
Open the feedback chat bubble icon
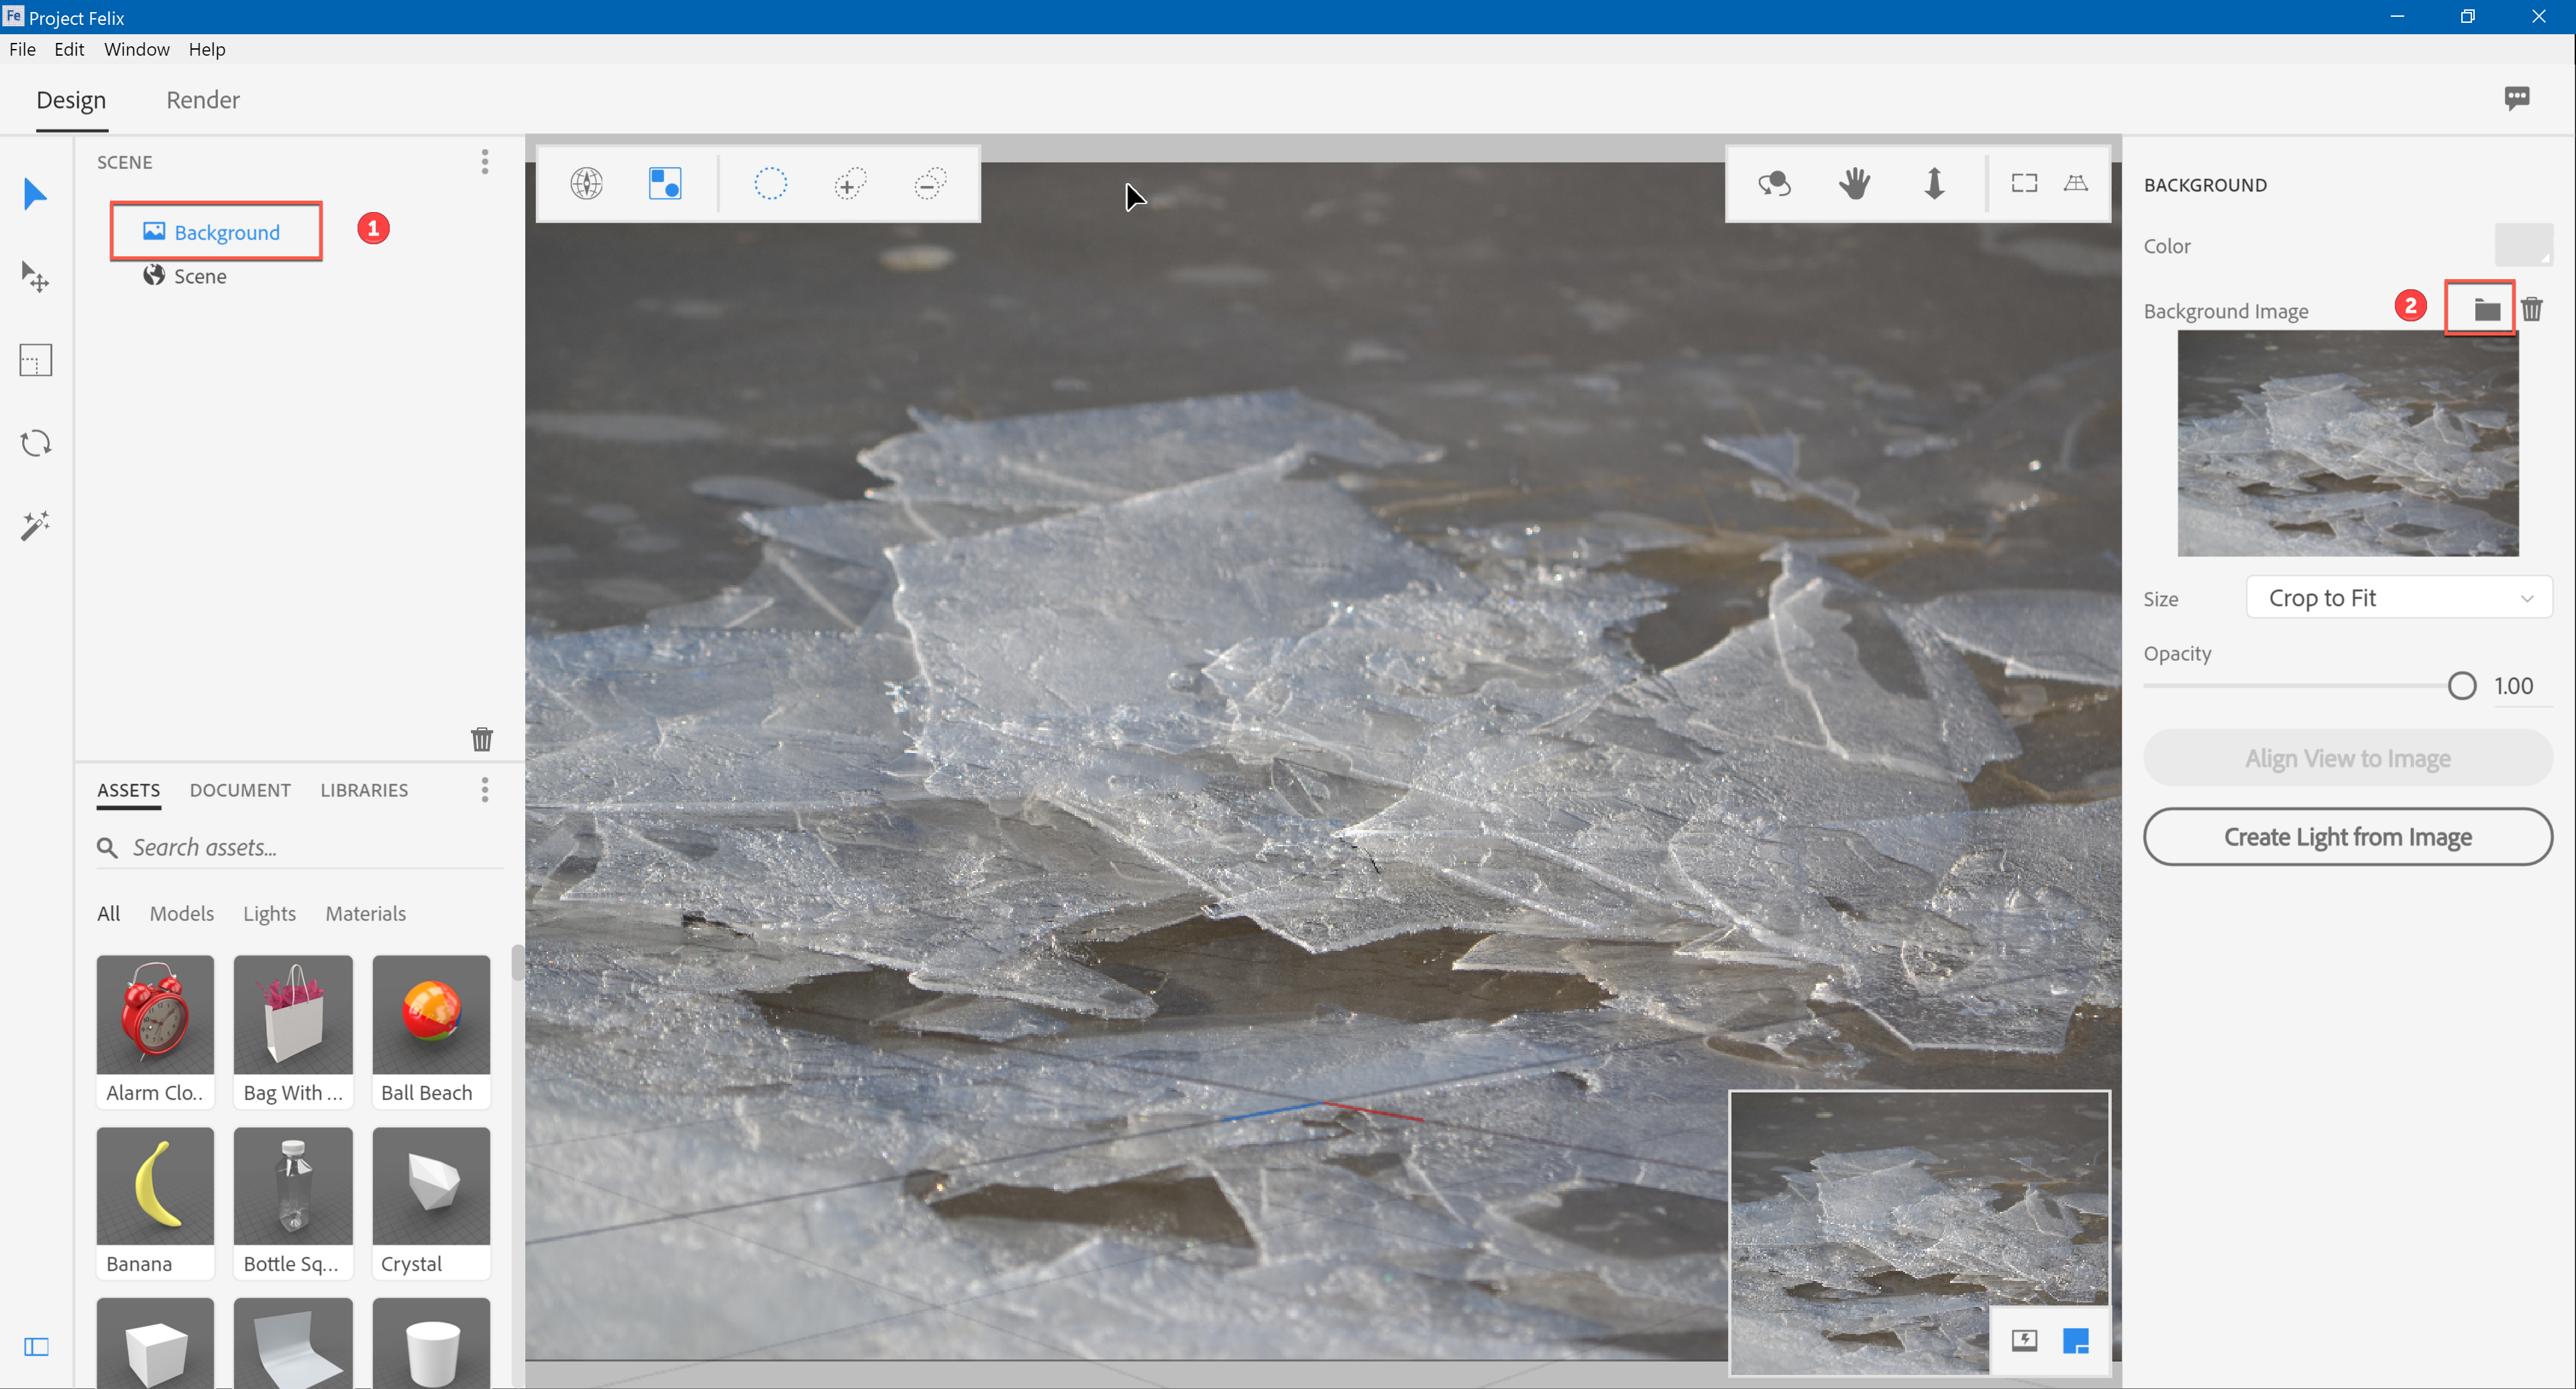coord(2517,98)
